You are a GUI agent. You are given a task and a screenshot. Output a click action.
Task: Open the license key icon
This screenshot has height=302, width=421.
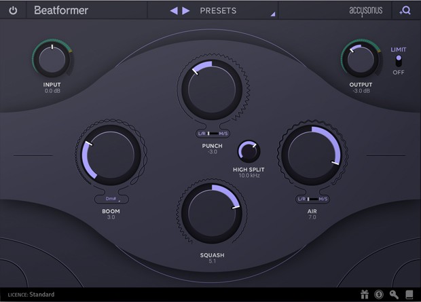(x=394, y=295)
